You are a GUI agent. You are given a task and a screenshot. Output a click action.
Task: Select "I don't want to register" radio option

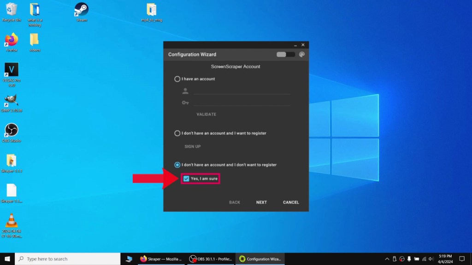177,165
